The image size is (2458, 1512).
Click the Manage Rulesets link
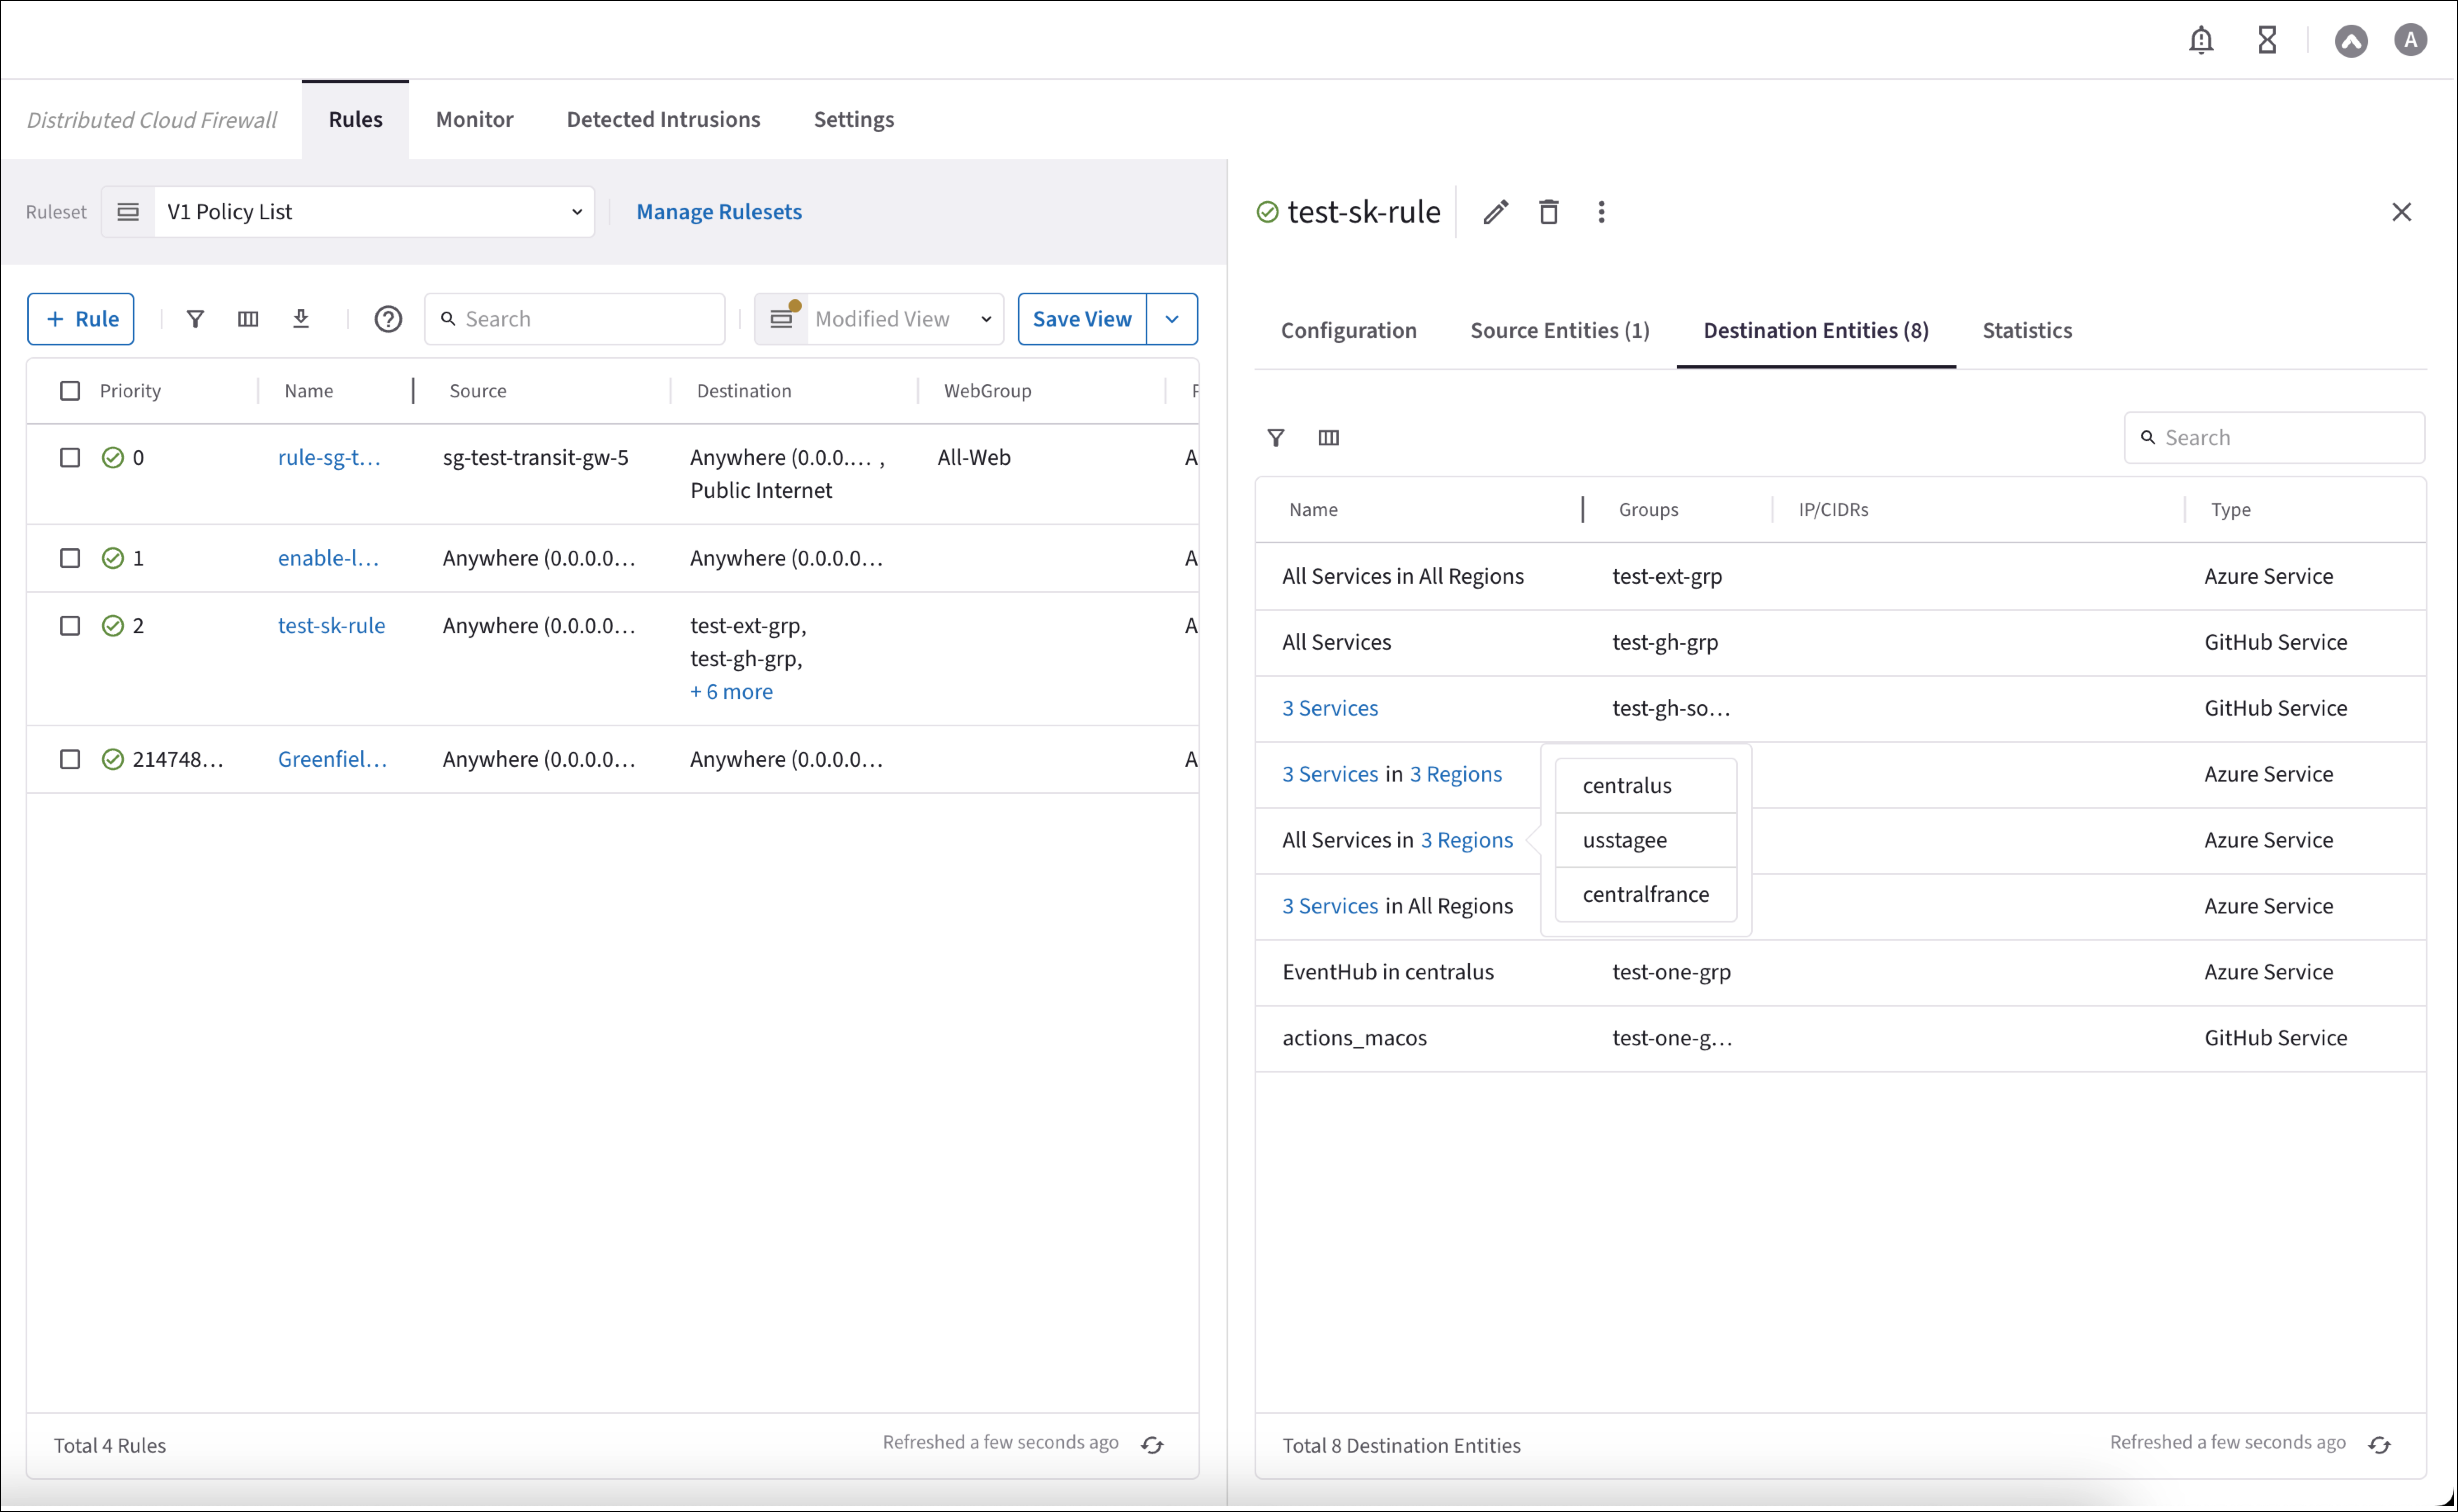pos(718,212)
